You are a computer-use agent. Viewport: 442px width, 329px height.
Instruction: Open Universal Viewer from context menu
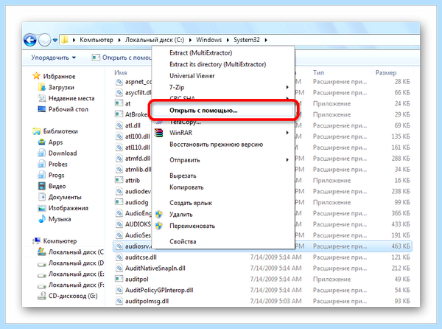tap(192, 76)
